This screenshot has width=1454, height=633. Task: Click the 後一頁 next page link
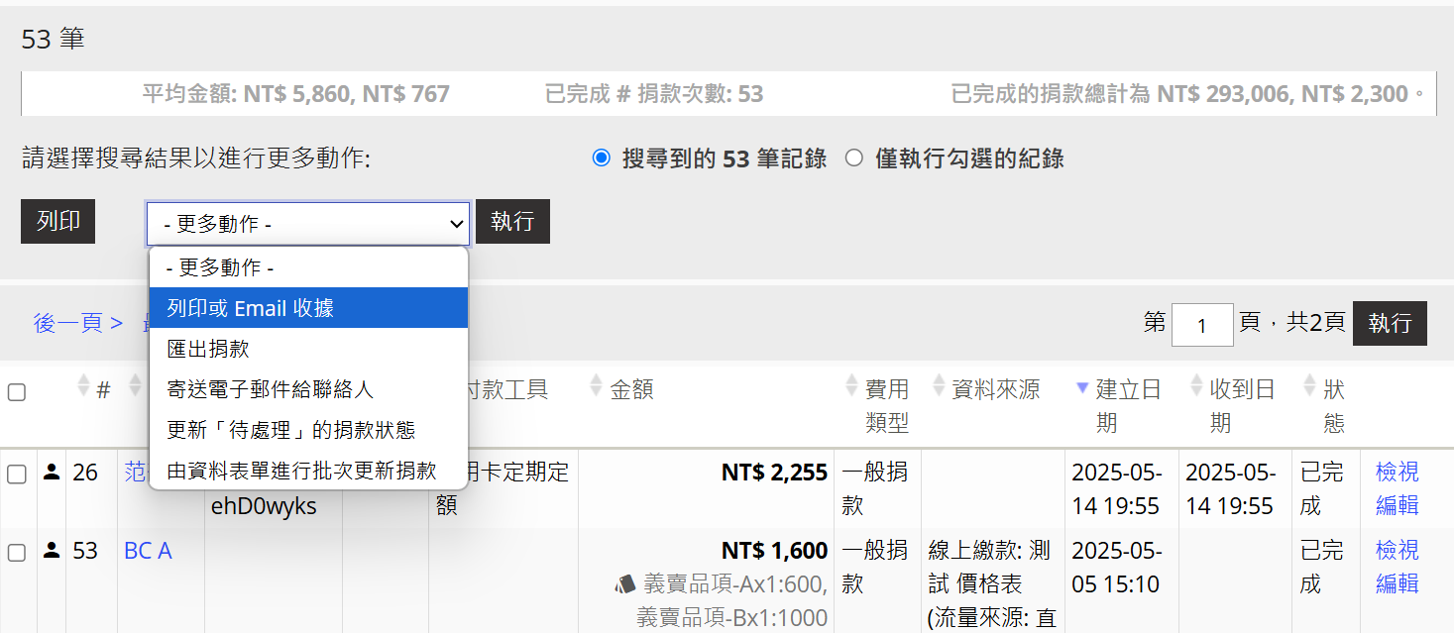pos(77,323)
